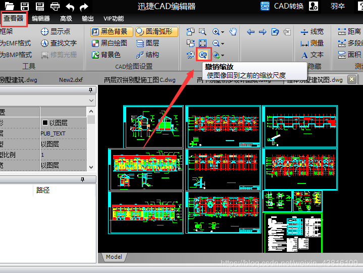Viewport: 363px width, 273px height.
Task: Click the blue restore-view page icon
Action: point(275,32)
